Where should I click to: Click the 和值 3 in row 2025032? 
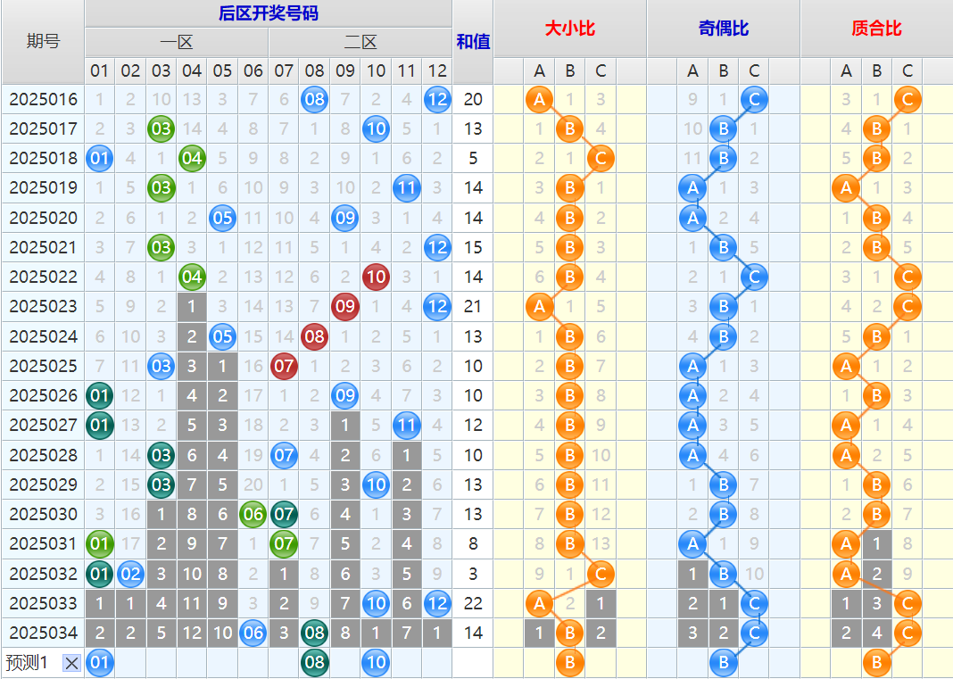pyautogui.click(x=473, y=574)
